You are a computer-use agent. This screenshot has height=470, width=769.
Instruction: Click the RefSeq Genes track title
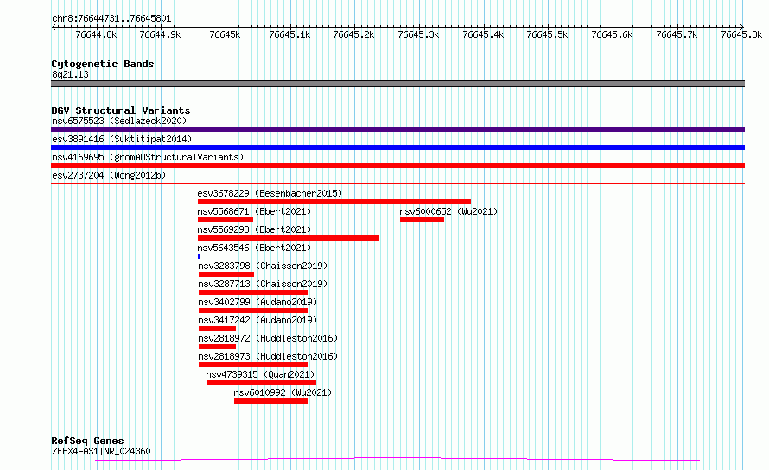tap(87, 441)
